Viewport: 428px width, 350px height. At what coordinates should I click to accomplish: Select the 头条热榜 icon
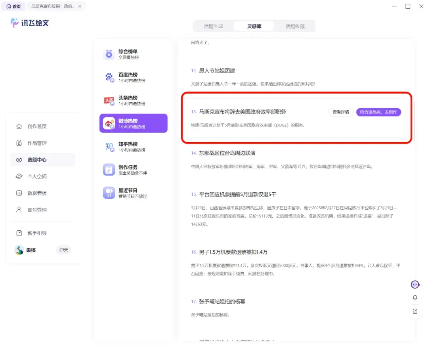(109, 100)
